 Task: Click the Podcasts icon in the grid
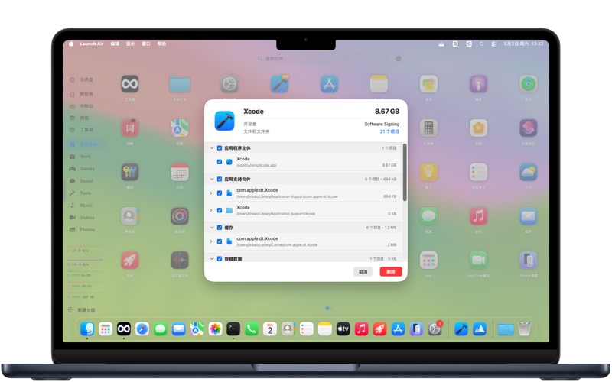coord(479,84)
